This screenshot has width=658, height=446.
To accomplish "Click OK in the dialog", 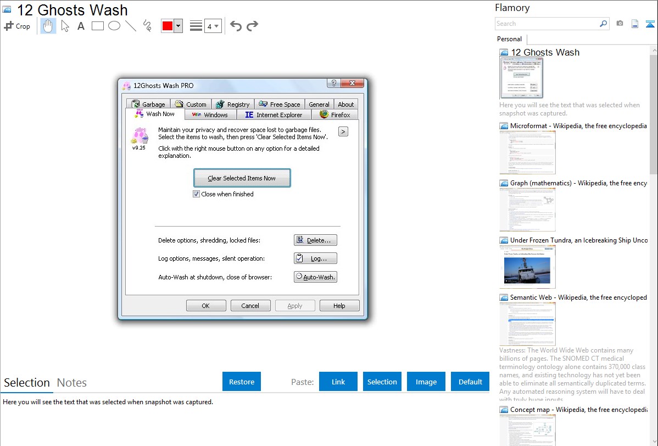I will [x=205, y=306].
